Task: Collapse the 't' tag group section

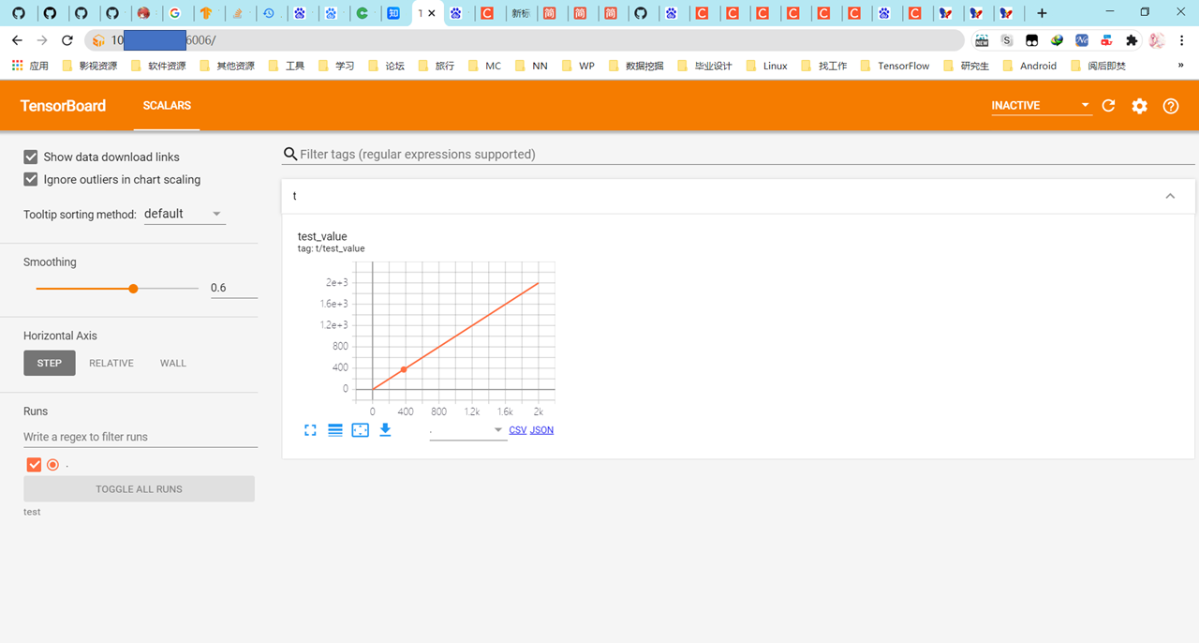Action: click(x=1169, y=196)
